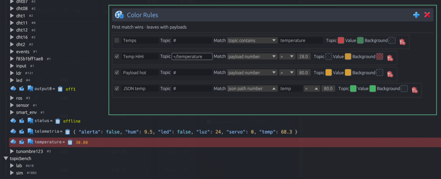441x179 pixels.
Task: Pick the JSON temp green Value color
Action: tap(373, 89)
